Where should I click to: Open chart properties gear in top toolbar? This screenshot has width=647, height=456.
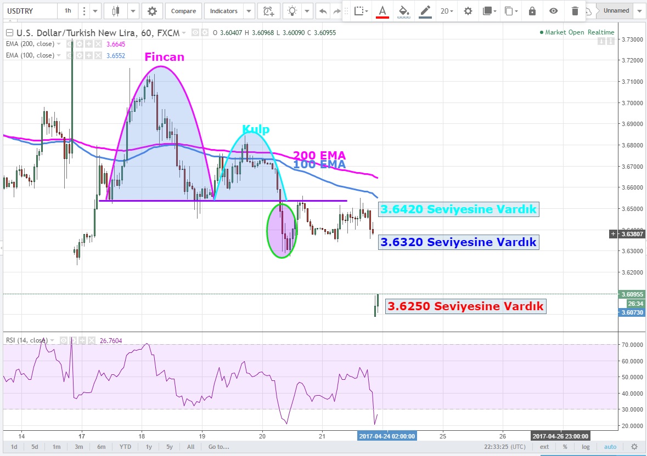point(152,11)
